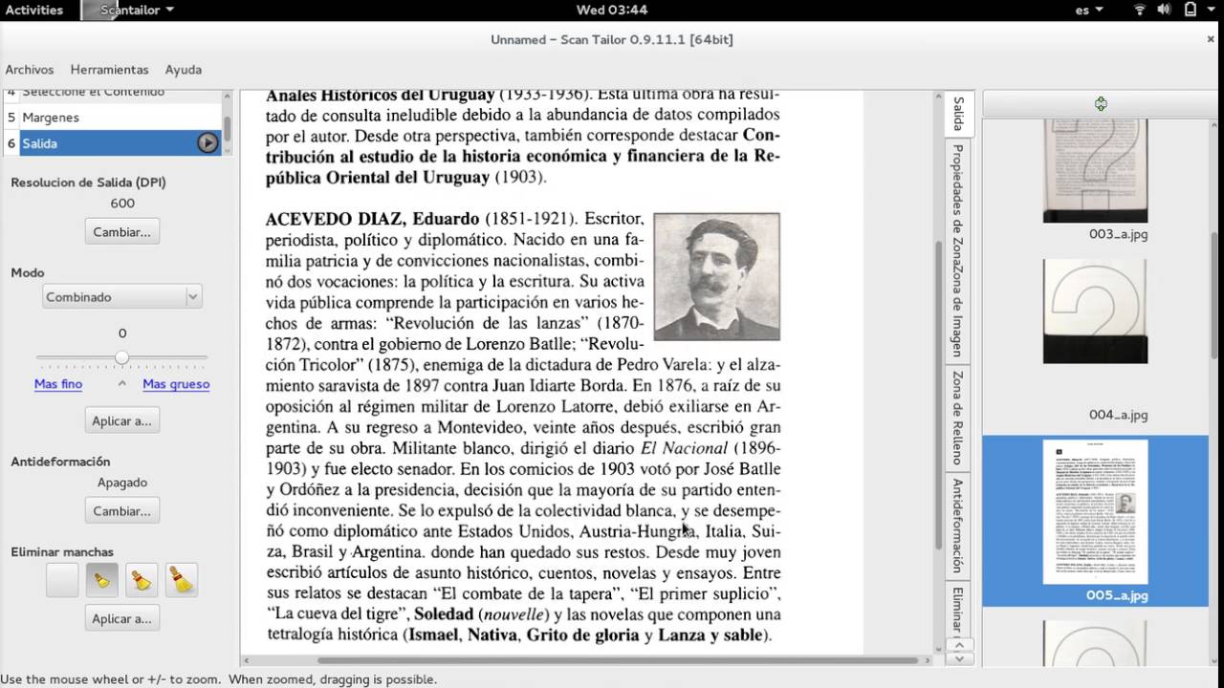Screen dimensions: 1224x688
Task: Click the DPI value '600'
Action: coord(122,204)
